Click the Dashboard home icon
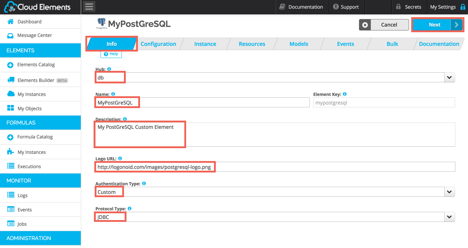 [11, 21]
